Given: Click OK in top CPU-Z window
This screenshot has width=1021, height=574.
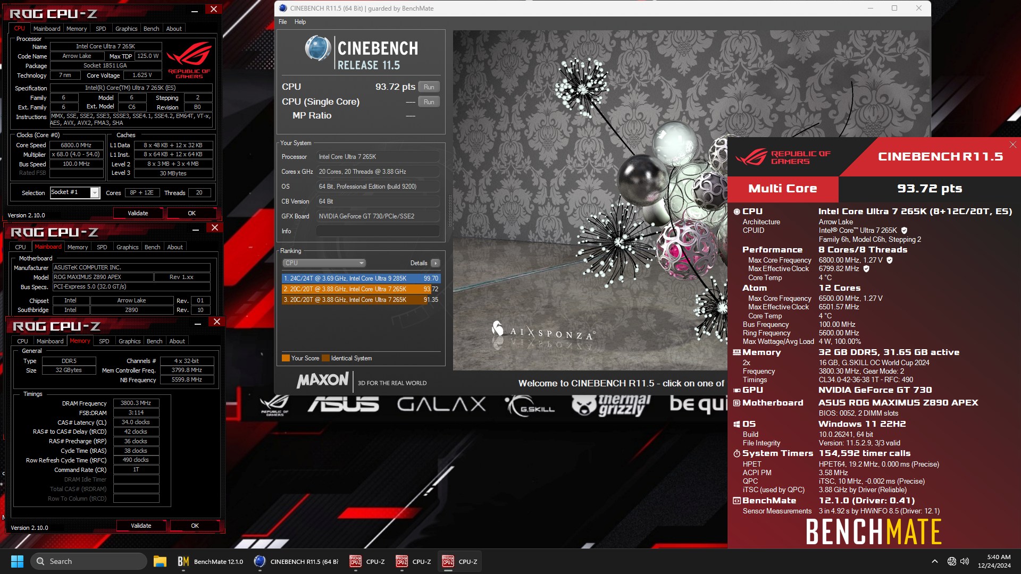Looking at the screenshot, I should point(192,213).
